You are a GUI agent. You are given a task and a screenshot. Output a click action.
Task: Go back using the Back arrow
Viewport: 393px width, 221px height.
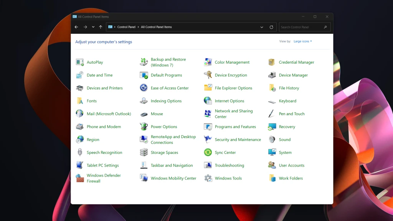tap(76, 27)
